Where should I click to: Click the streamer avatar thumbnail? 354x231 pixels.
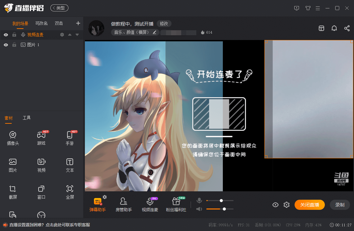pyautogui.click(x=96, y=28)
